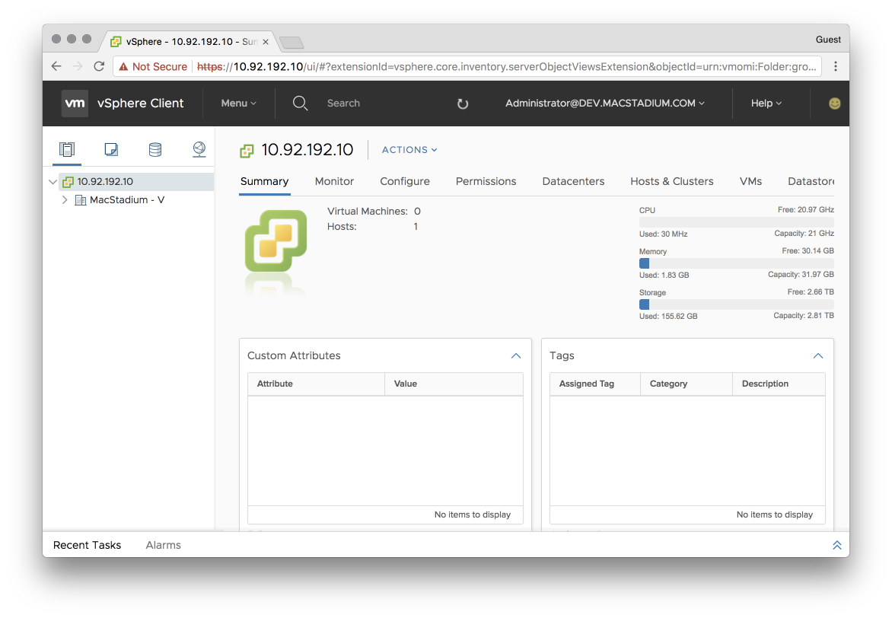Click the CPU usage bar
892x618 pixels.
coord(736,222)
